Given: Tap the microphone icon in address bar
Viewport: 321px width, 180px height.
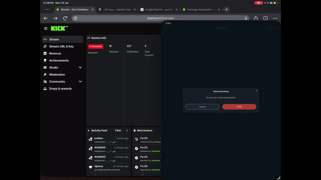Looking at the screenshot, I should click(x=246, y=18).
